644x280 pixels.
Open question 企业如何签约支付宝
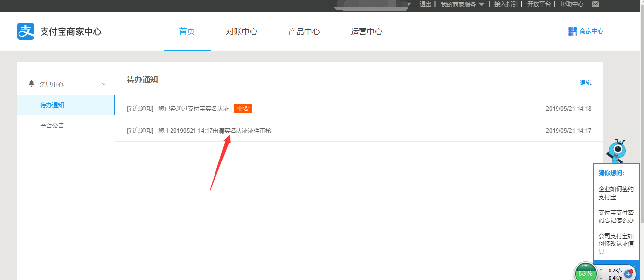[x=616, y=193]
